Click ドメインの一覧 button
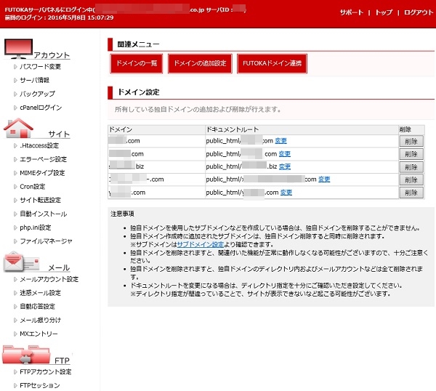 137,64
